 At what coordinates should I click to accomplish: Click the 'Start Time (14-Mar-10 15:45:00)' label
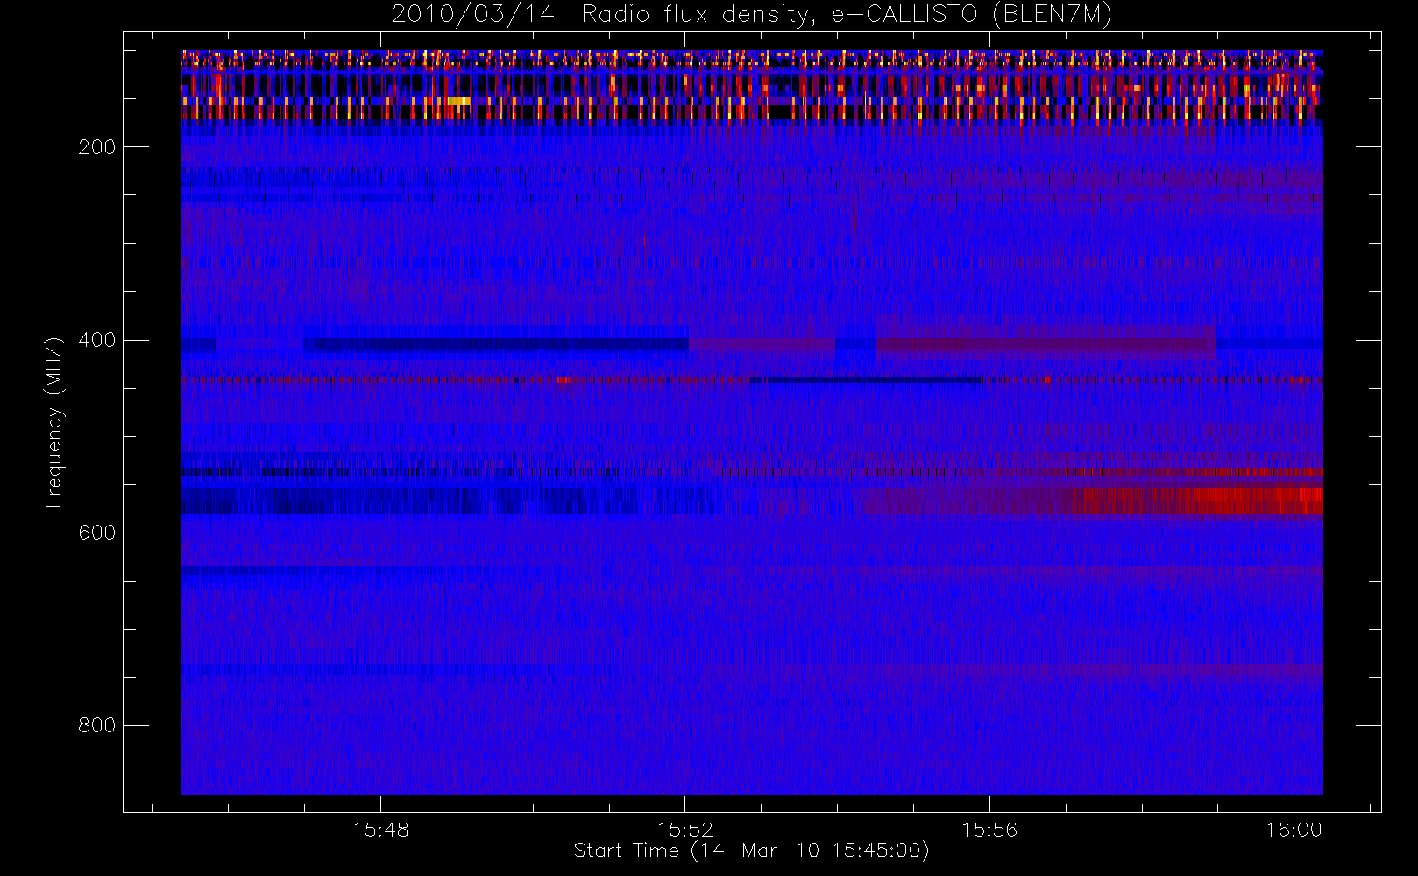point(751,851)
